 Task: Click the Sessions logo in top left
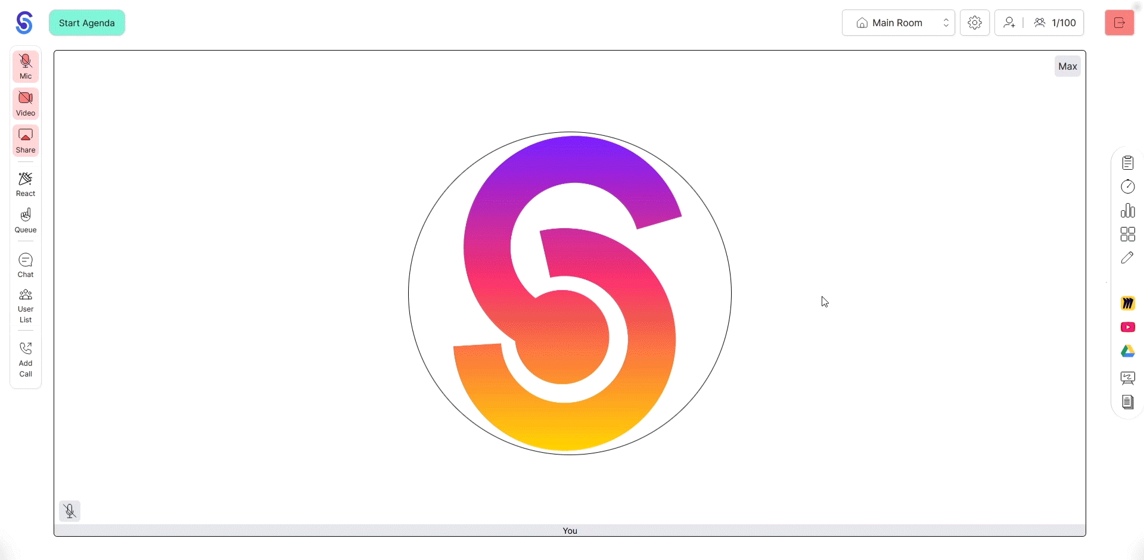pos(24,23)
